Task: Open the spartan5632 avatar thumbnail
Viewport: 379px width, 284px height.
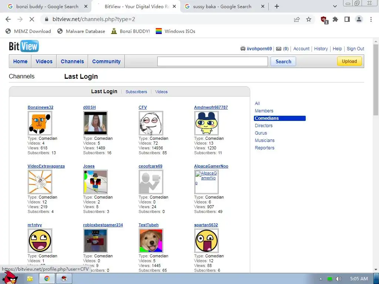Action: (x=207, y=241)
